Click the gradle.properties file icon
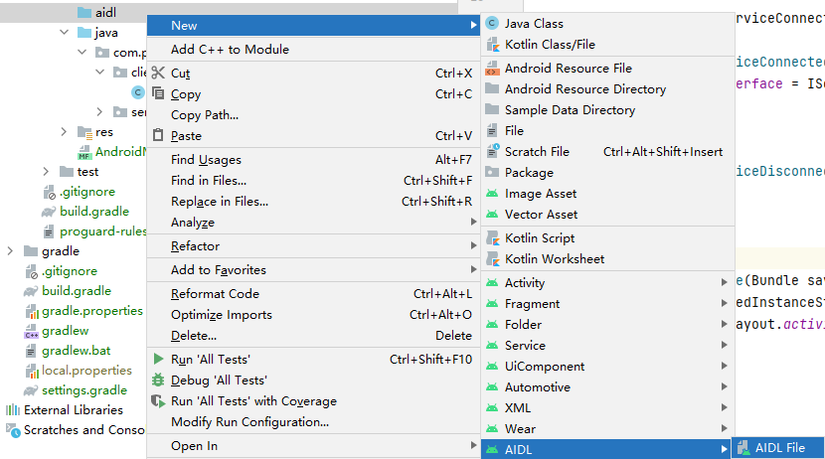825x459 pixels. click(32, 311)
